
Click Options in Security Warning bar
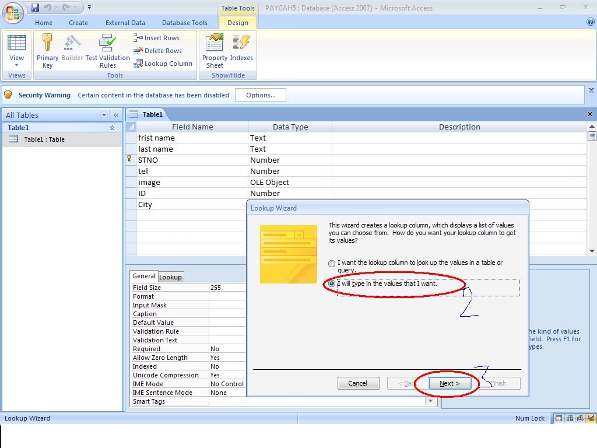coord(261,95)
